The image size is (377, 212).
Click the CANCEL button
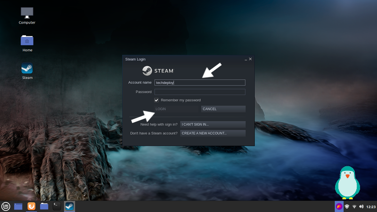click(x=223, y=109)
